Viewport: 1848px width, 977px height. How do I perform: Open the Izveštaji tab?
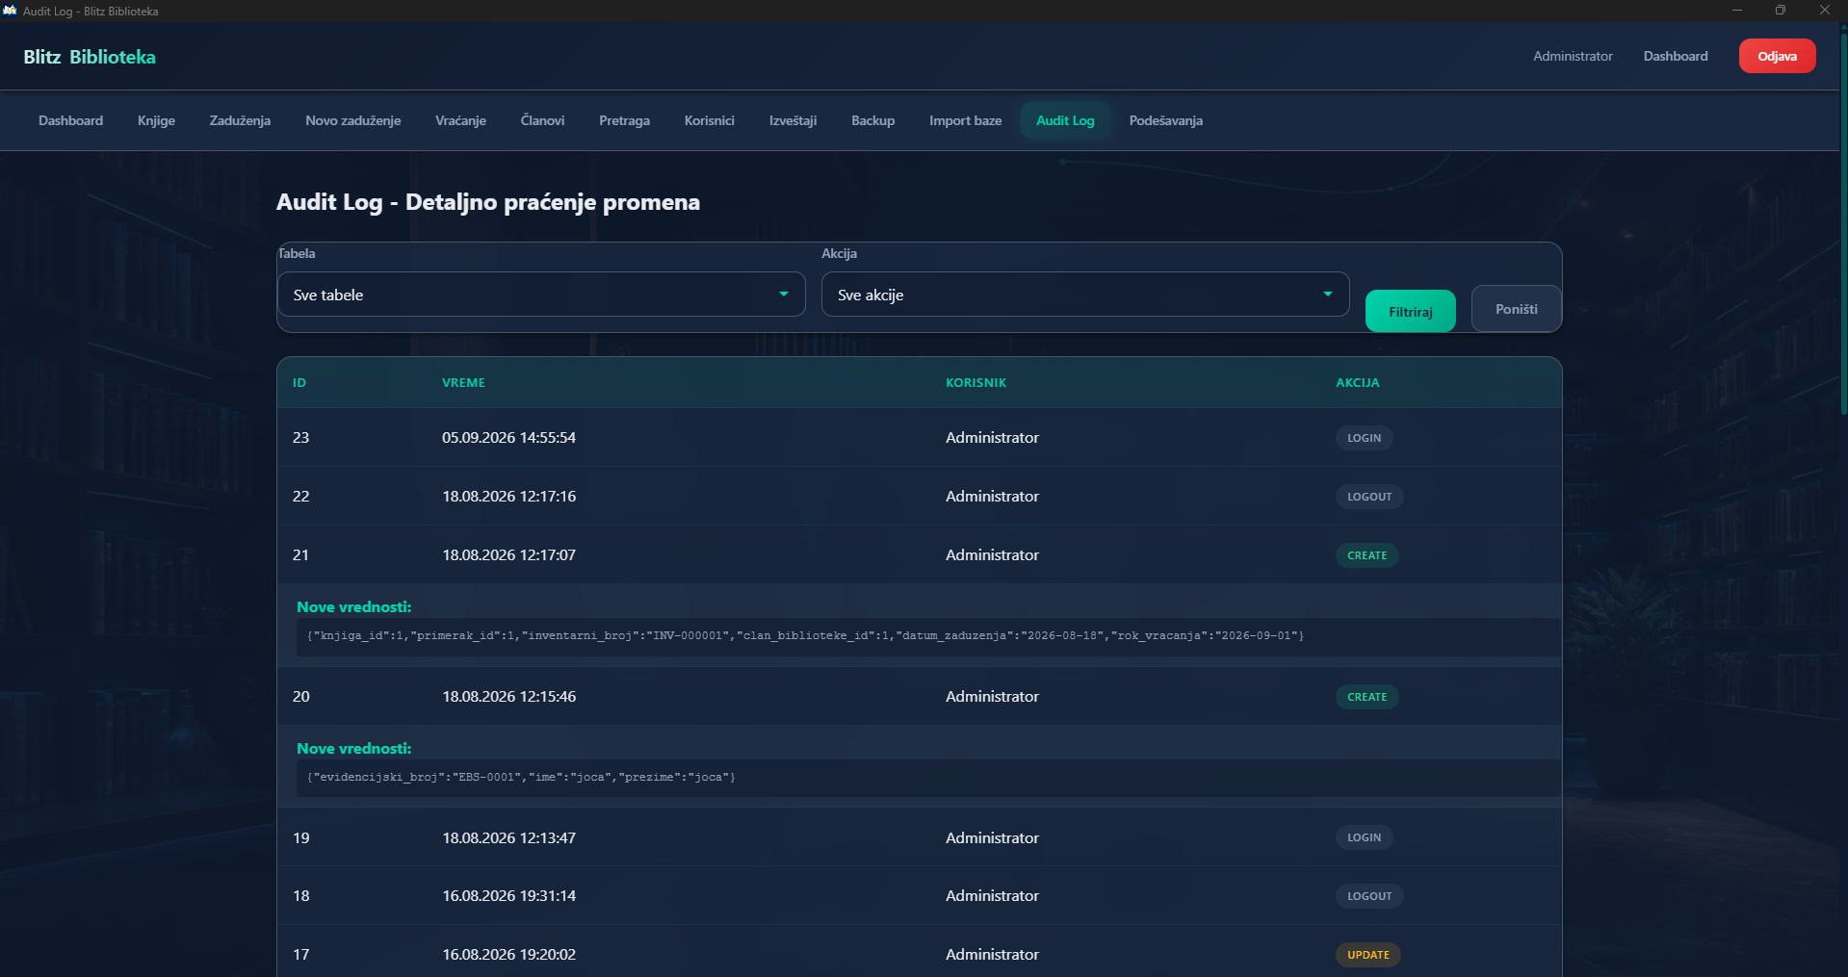coord(793,120)
